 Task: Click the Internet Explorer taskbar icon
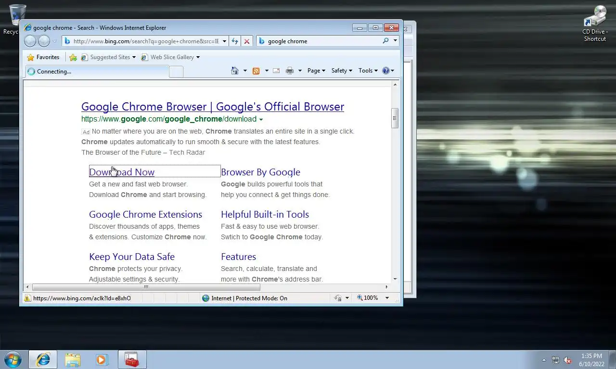[43, 359]
